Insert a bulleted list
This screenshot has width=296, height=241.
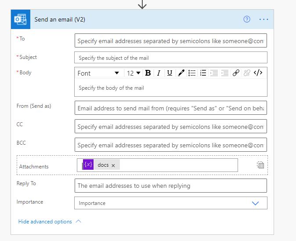click(x=192, y=73)
